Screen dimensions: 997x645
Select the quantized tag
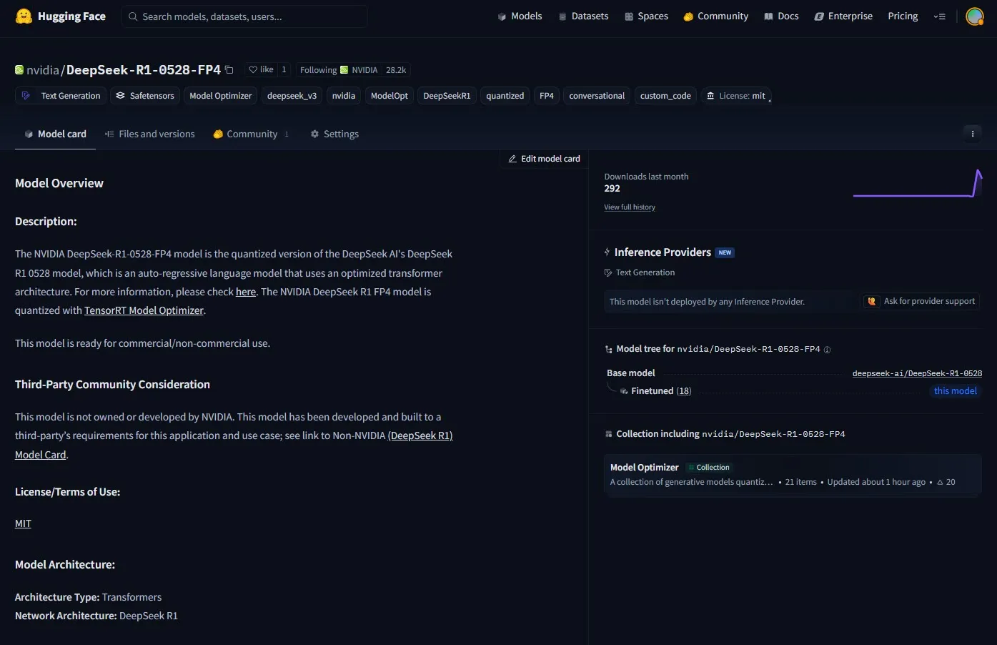click(505, 96)
